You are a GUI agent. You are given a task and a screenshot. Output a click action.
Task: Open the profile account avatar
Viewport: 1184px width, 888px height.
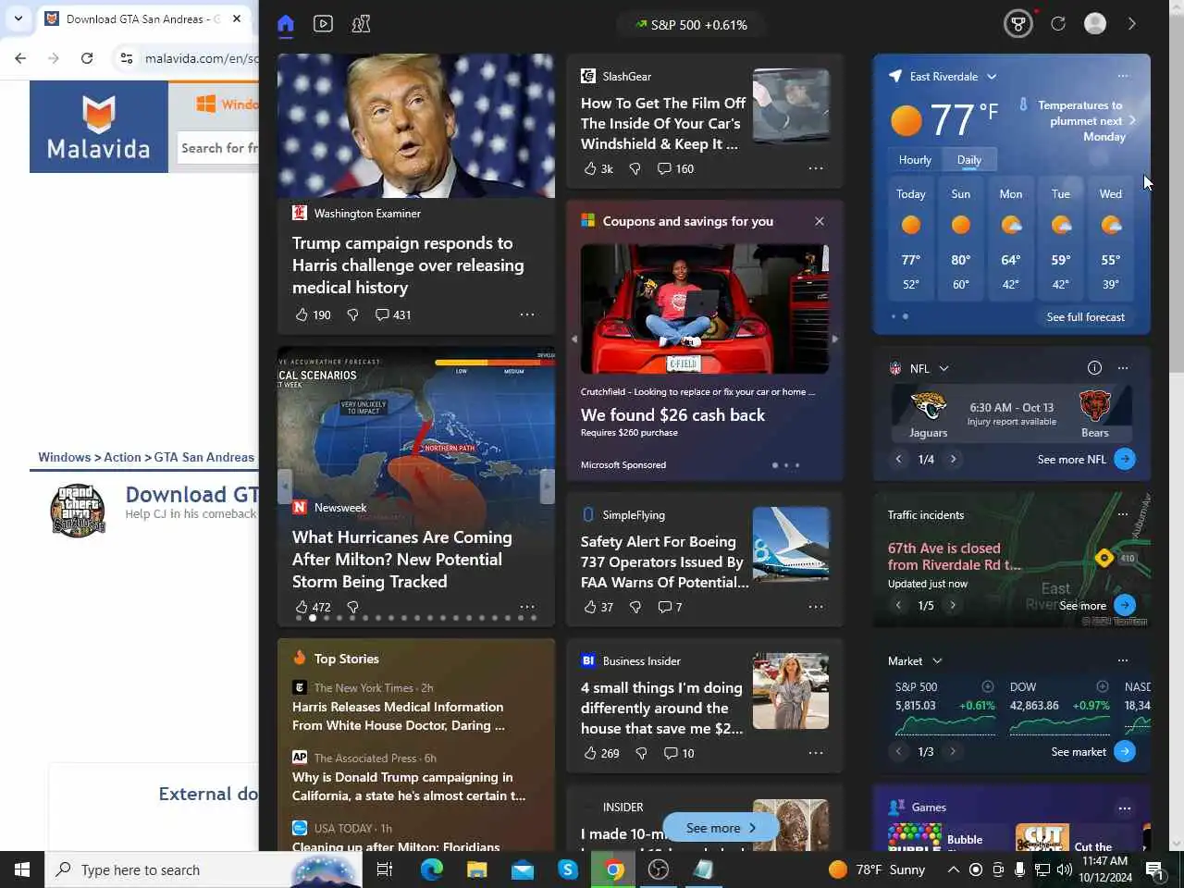[x=1095, y=24]
